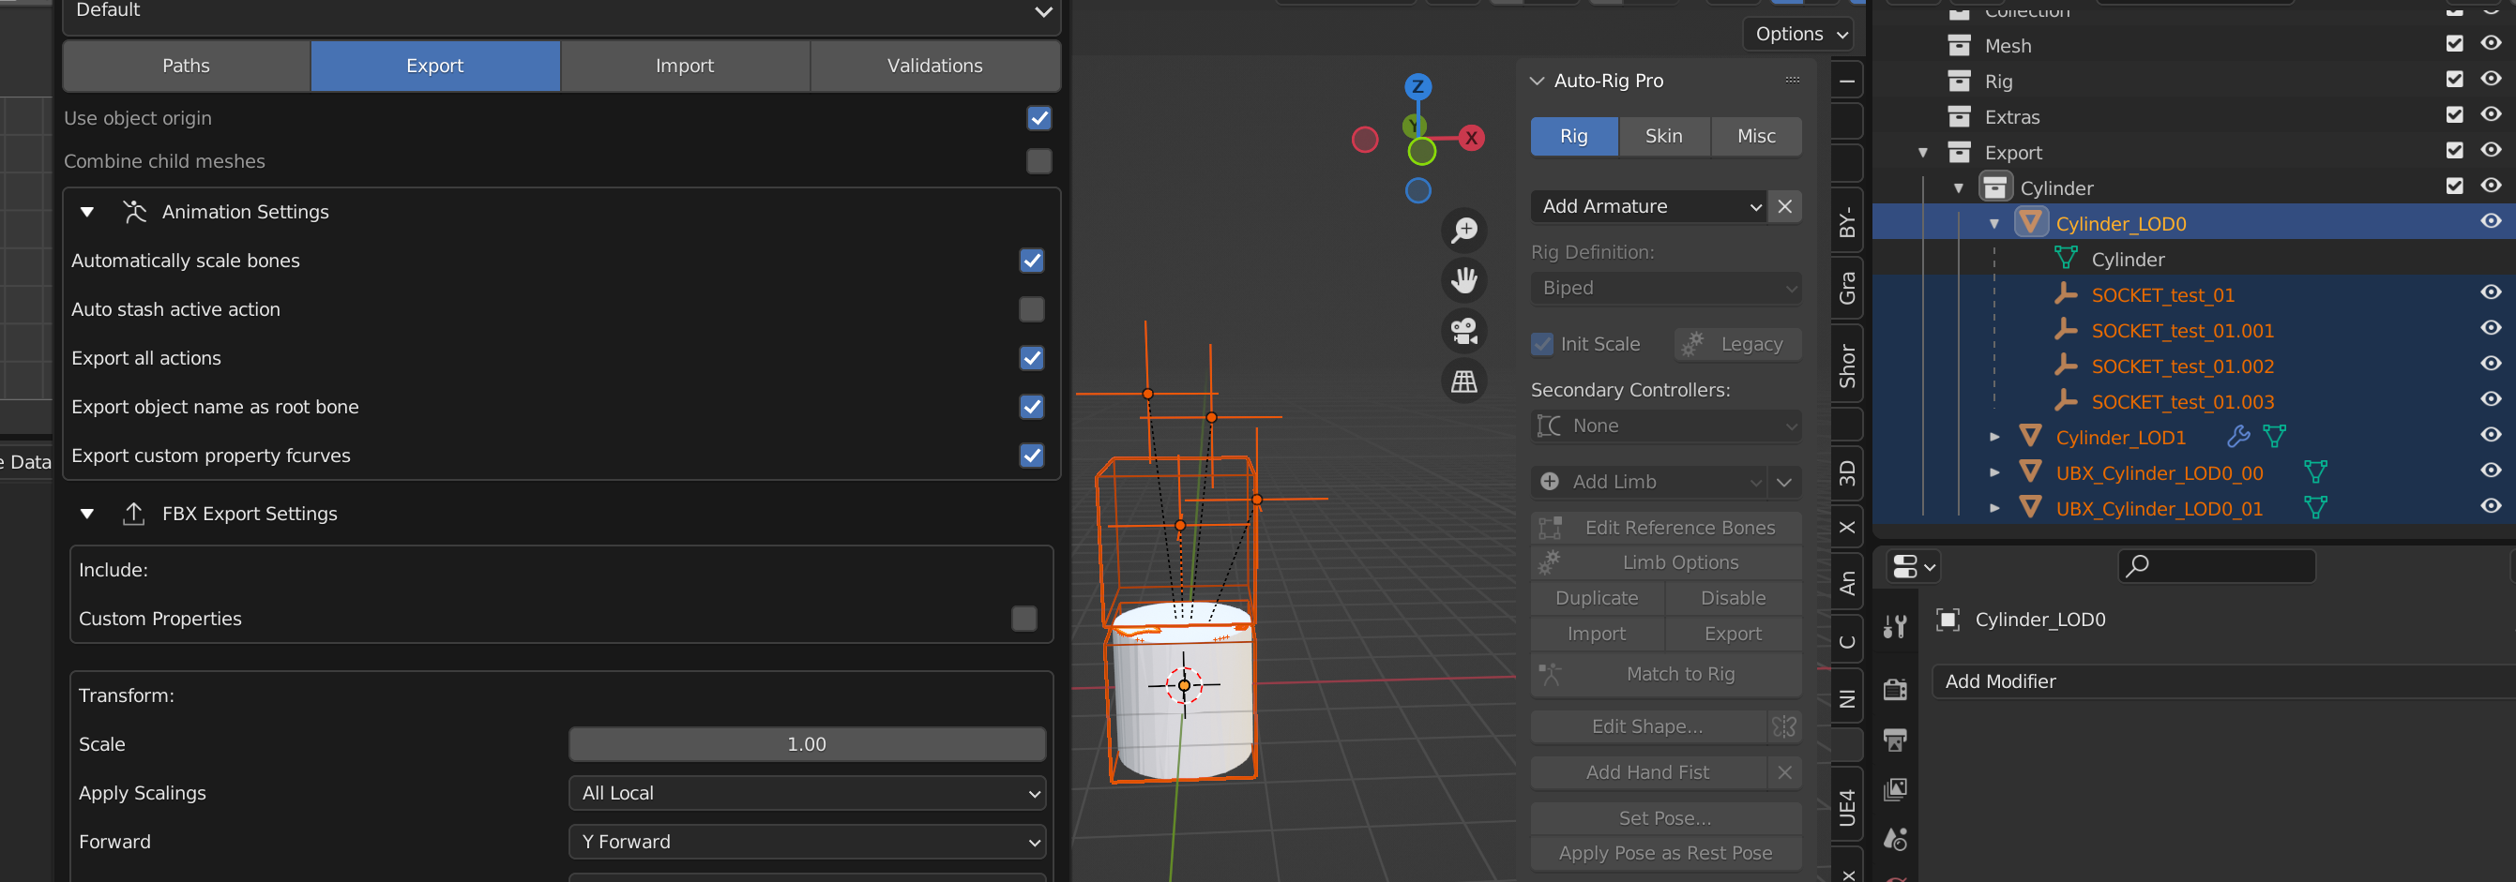
Task: Select the Zoom tool in the viewport gizmo bar
Action: coord(1464,232)
